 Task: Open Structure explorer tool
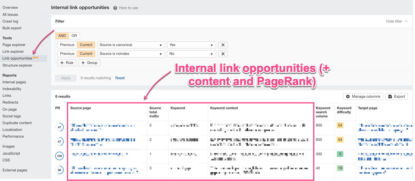pos(17,66)
